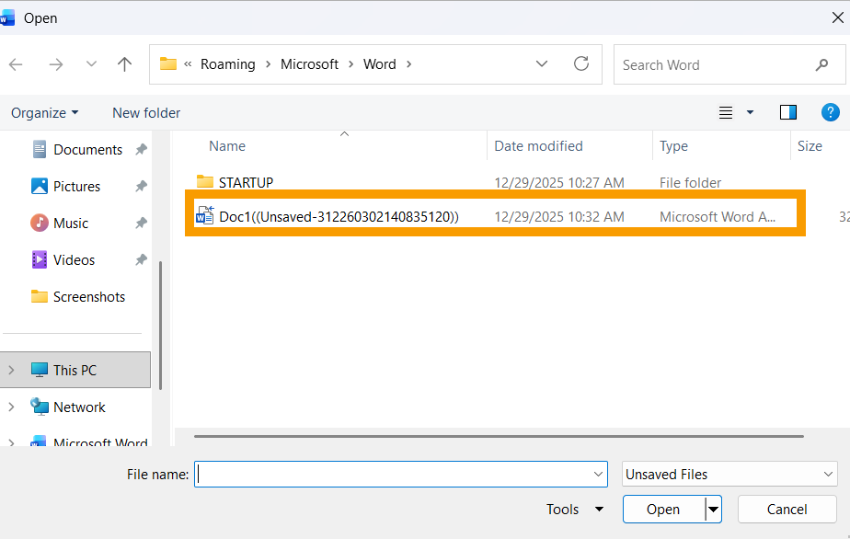Select the Doc1 unsaved Word file
850x539 pixels.
[339, 217]
